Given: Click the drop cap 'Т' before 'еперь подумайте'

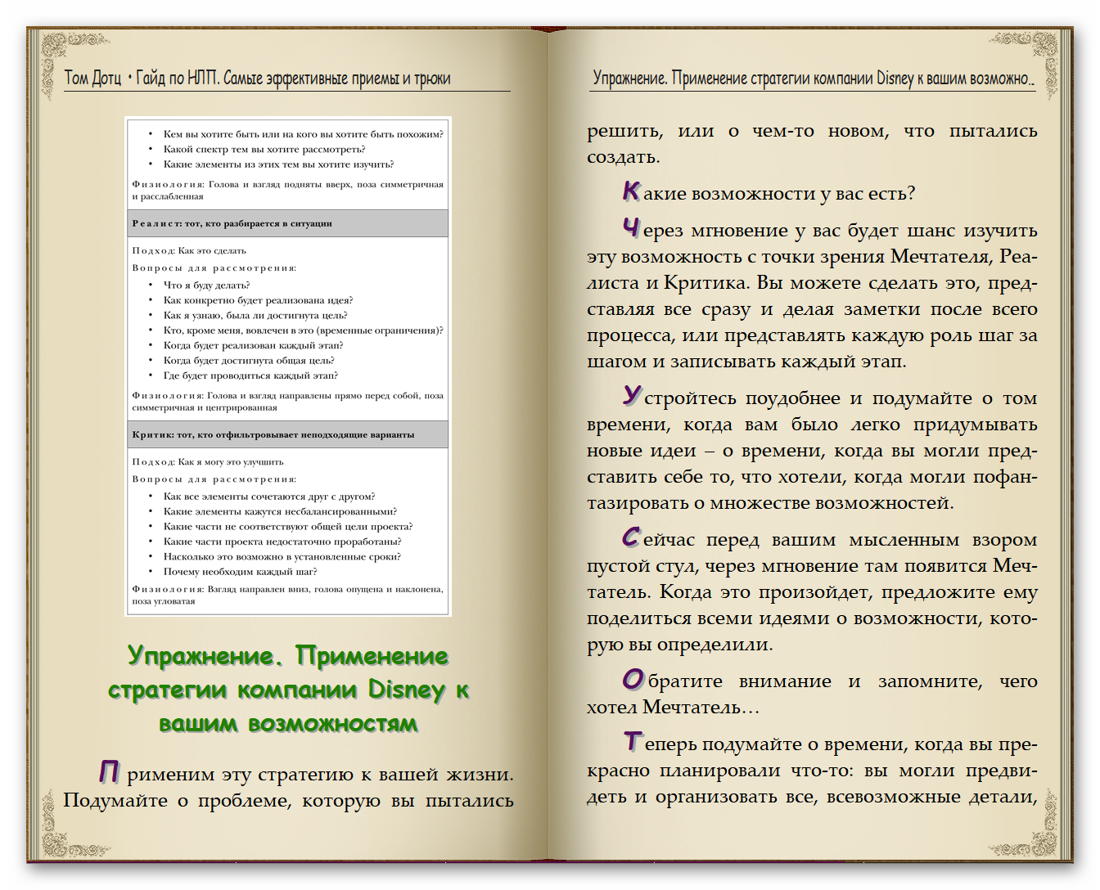Looking at the screenshot, I should [x=631, y=742].
